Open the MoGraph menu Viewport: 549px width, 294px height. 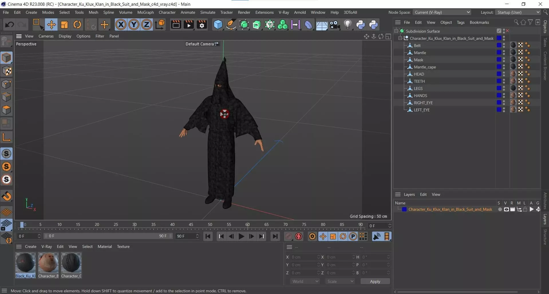[x=145, y=12]
